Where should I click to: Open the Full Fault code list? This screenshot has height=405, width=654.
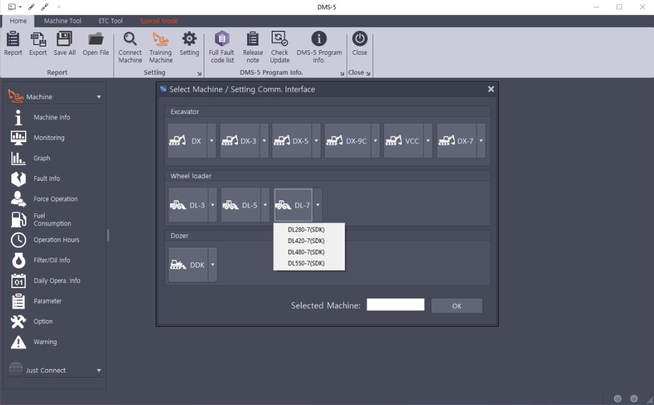(222, 39)
